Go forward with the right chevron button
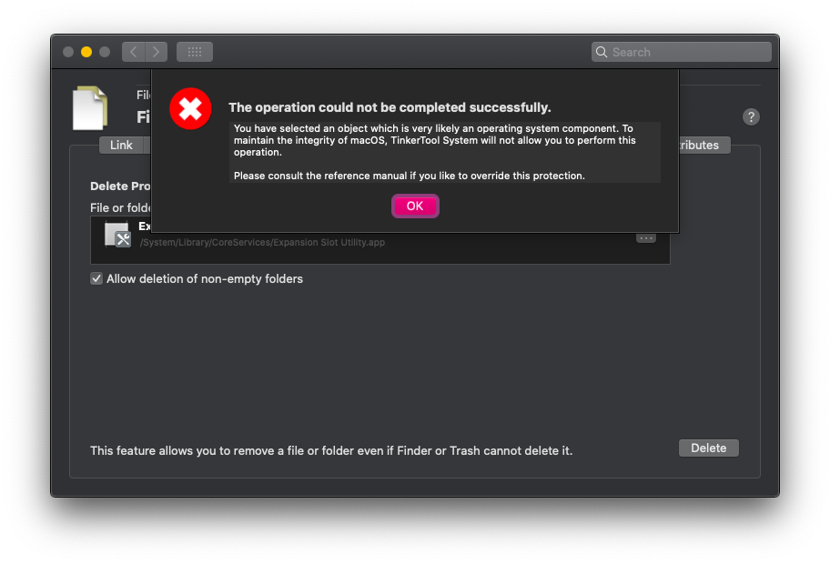 point(157,52)
